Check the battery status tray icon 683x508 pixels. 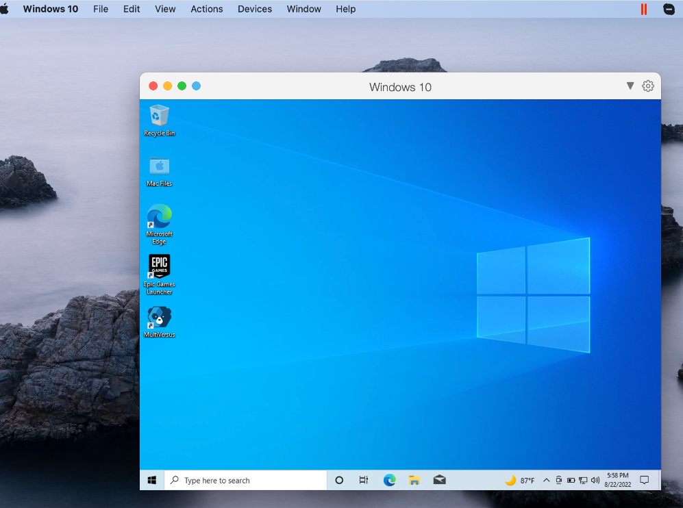coord(571,480)
